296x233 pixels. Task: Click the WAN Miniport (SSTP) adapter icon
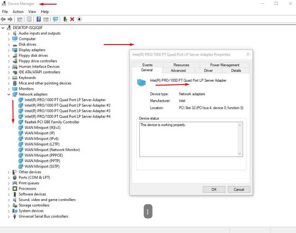(x=21, y=167)
